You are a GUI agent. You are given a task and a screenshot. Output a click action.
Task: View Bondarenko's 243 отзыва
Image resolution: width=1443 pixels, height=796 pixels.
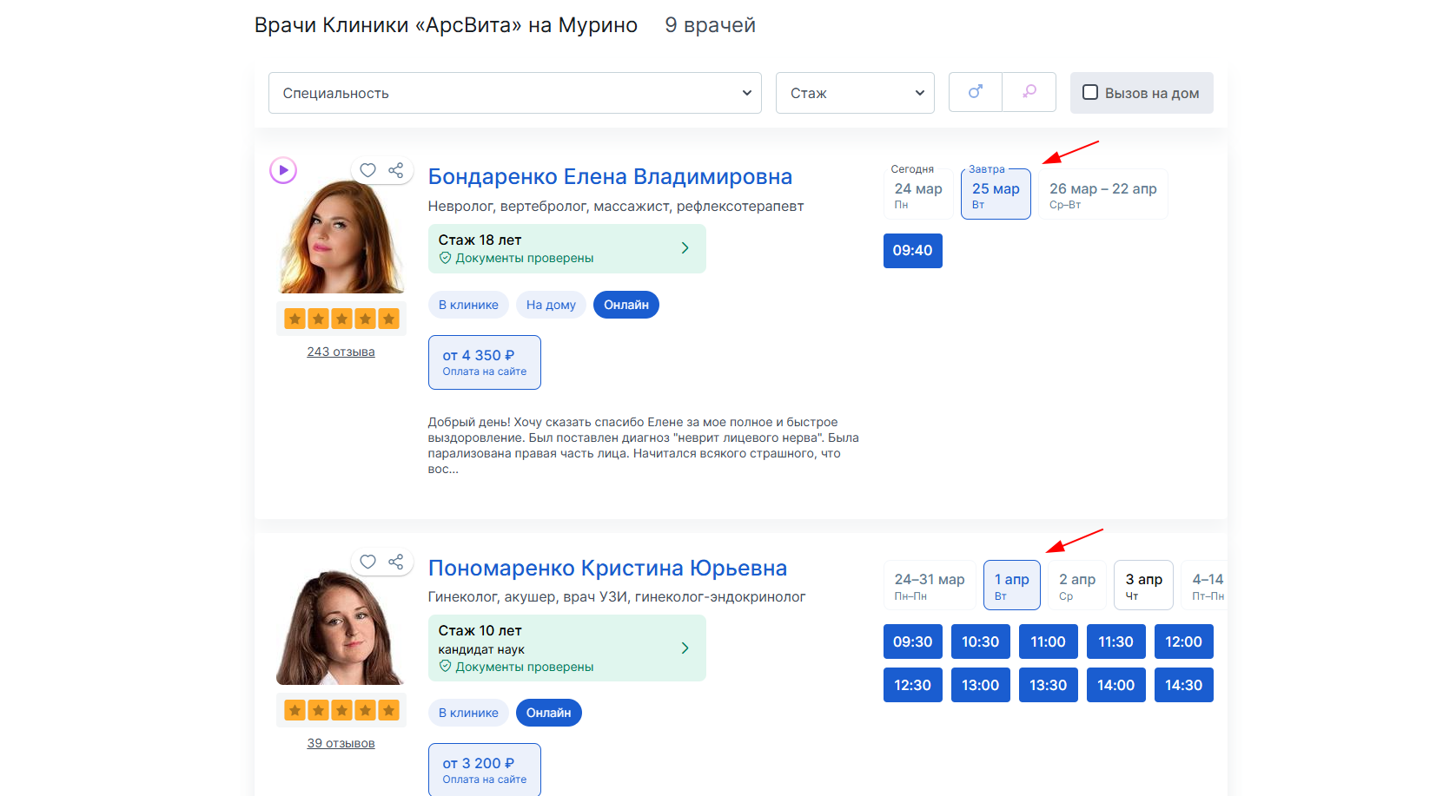341,352
